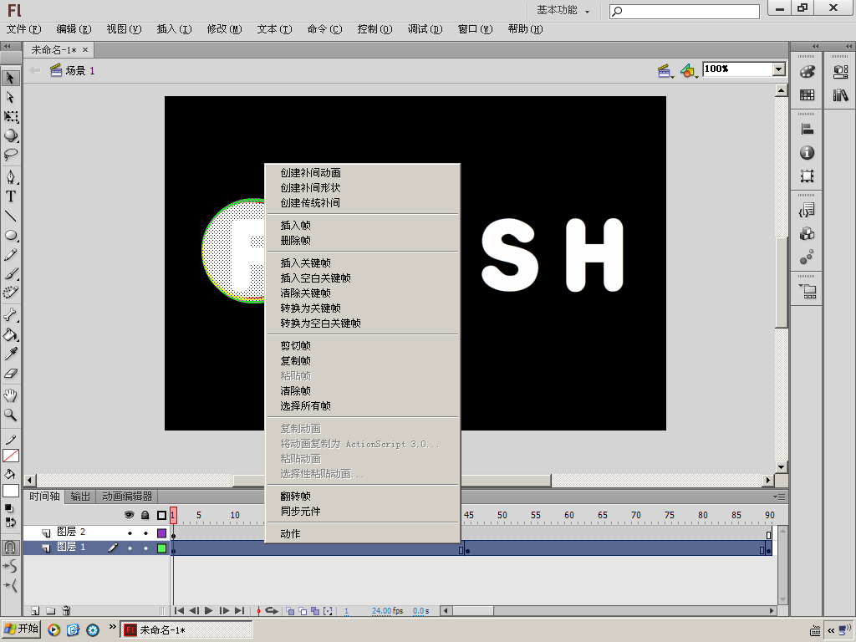
Task: Select the Bone tool
Action: 10,315
